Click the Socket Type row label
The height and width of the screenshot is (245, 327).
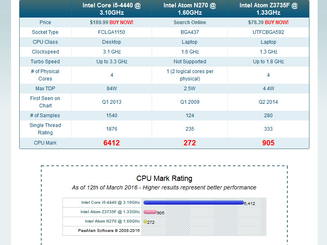coord(45,32)
